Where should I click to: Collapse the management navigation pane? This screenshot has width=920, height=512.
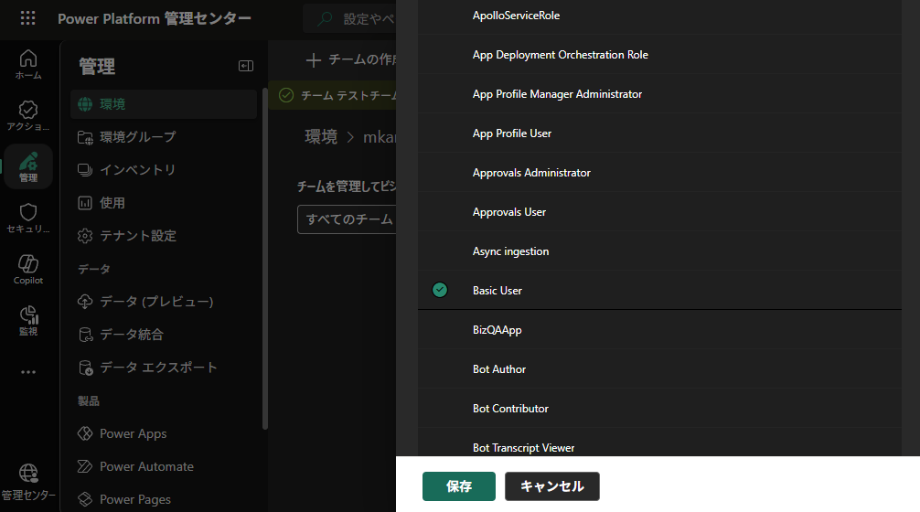click(245, 66)
